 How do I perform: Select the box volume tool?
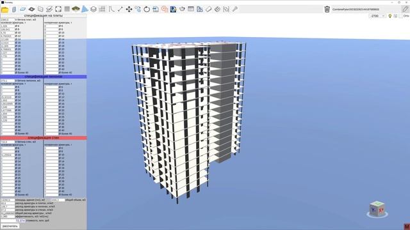[x=40, y=10]
